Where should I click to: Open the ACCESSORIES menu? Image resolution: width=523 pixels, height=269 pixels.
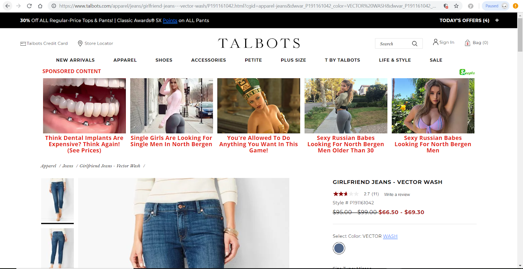tap(209, 60)
